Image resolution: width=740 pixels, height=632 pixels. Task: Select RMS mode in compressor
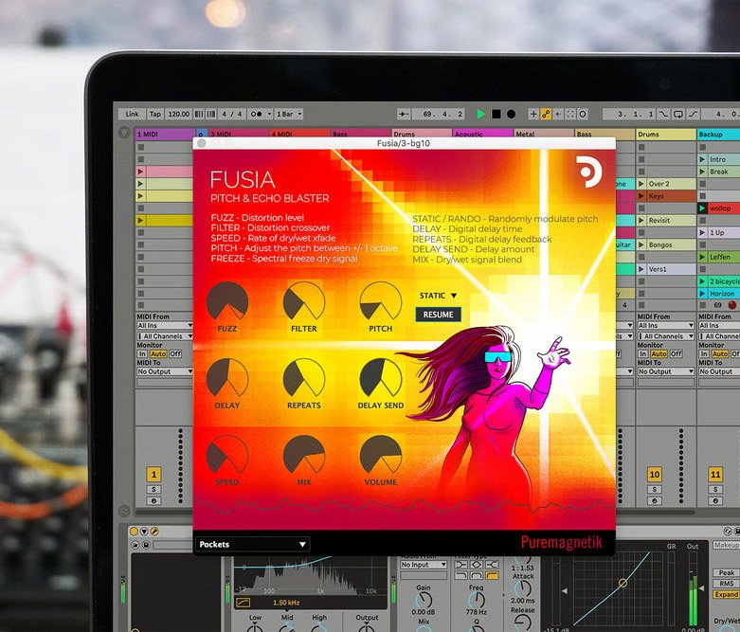pyautogui.click(x=726, y=584)
